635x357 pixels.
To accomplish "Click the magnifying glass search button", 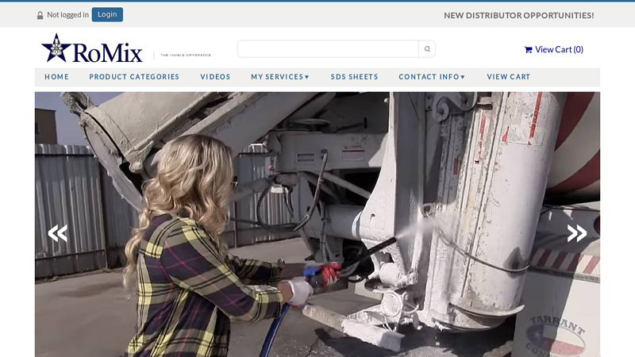I will (x=427, y=49).
